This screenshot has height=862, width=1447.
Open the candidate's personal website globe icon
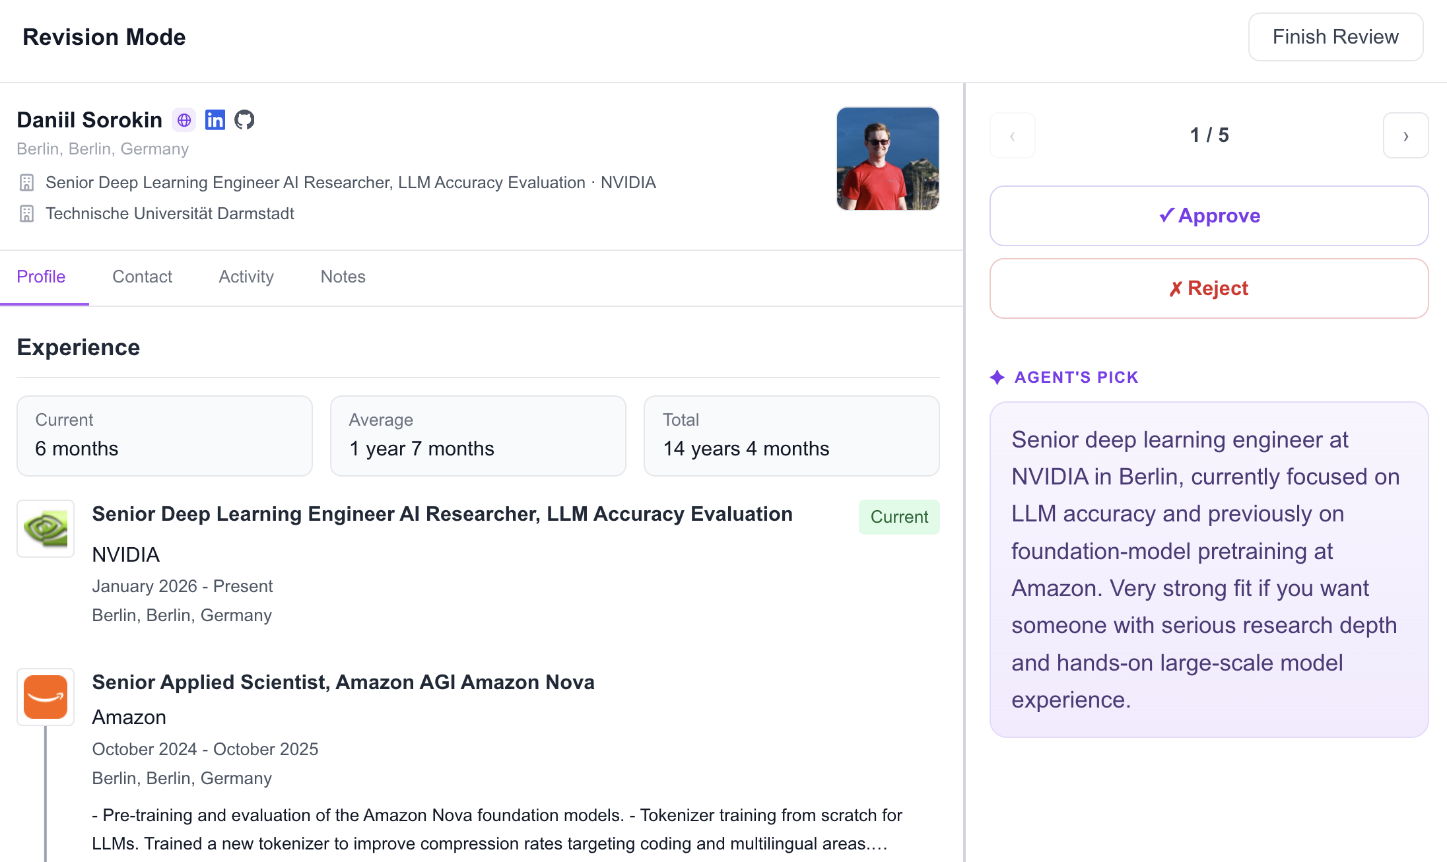coord(184,120)
